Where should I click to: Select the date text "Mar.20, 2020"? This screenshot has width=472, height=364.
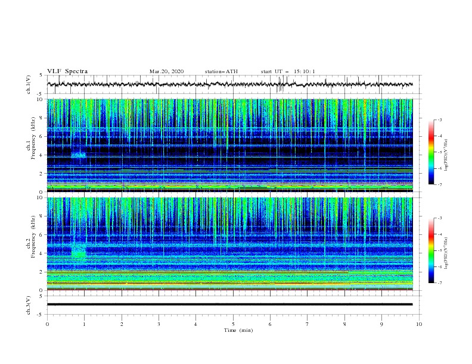[x=166, y=71]
